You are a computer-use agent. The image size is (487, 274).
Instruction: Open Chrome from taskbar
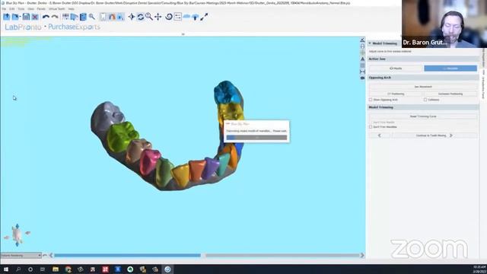pos(68,269)
